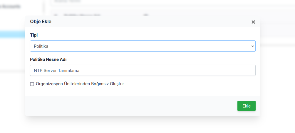The width and height of the screenshot is (295, 133).
Task: Click the 'NTP Server Tanımlama' text
Action: click(x=57, y=71)
